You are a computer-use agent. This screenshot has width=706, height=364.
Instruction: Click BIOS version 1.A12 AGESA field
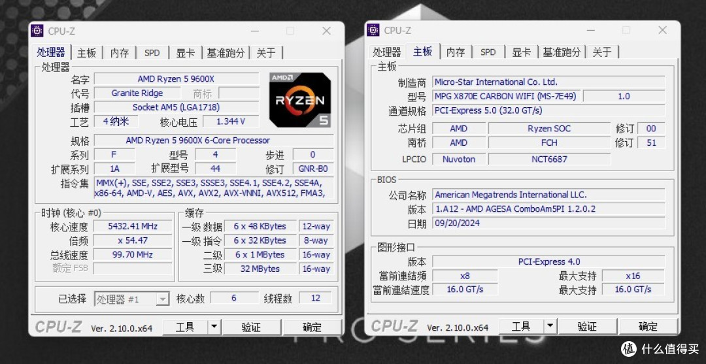pos(548,208)
